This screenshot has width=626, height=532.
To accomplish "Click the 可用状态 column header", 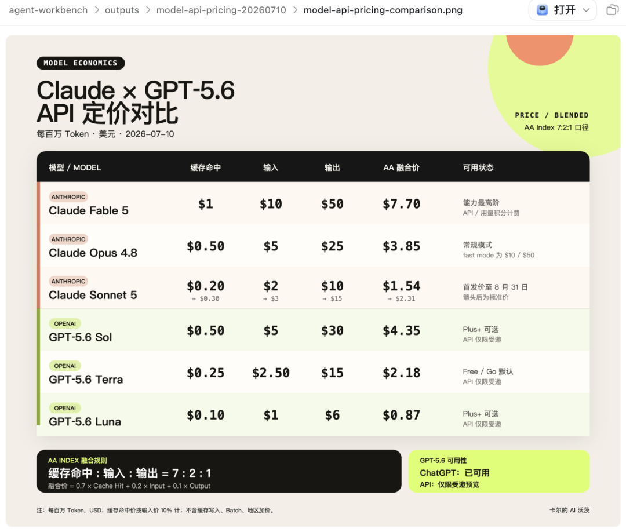I will [478, 167].
